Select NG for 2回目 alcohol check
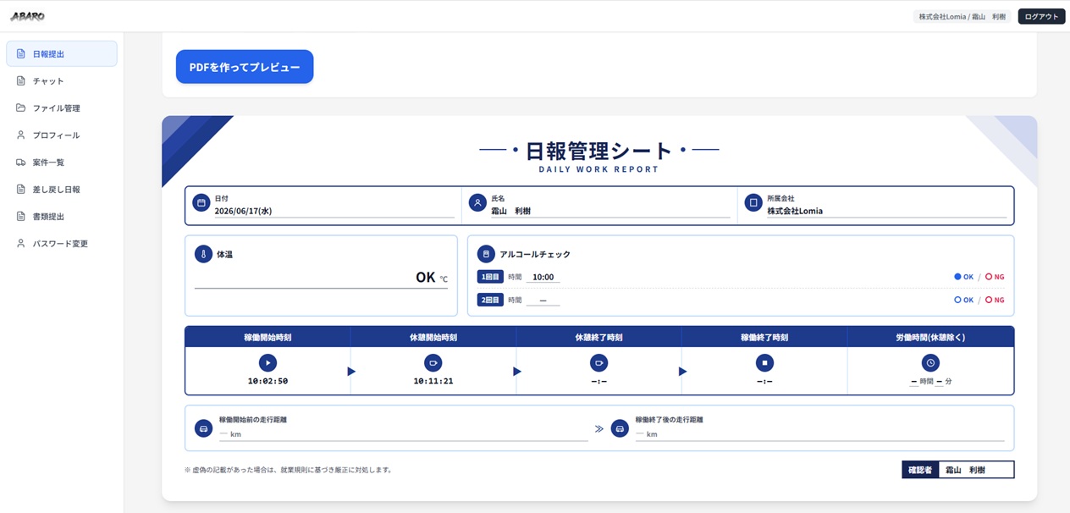The height and width of the screenshot is (513, 1070). point(995,300)
